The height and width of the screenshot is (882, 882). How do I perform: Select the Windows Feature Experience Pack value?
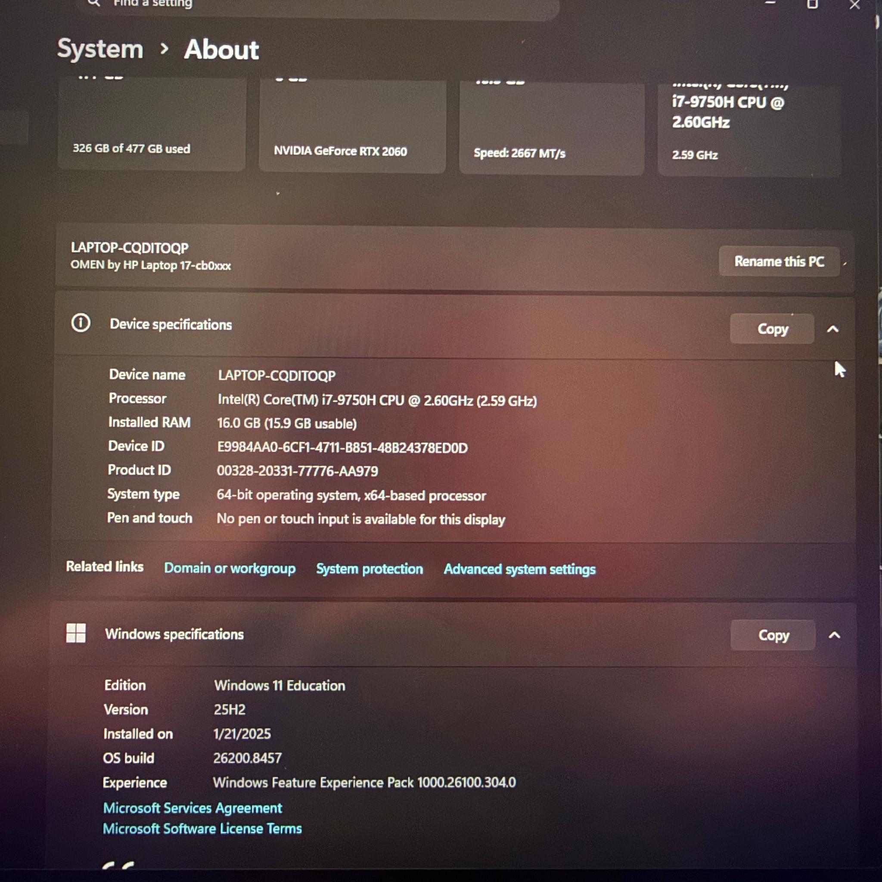[x=364, y=783]
